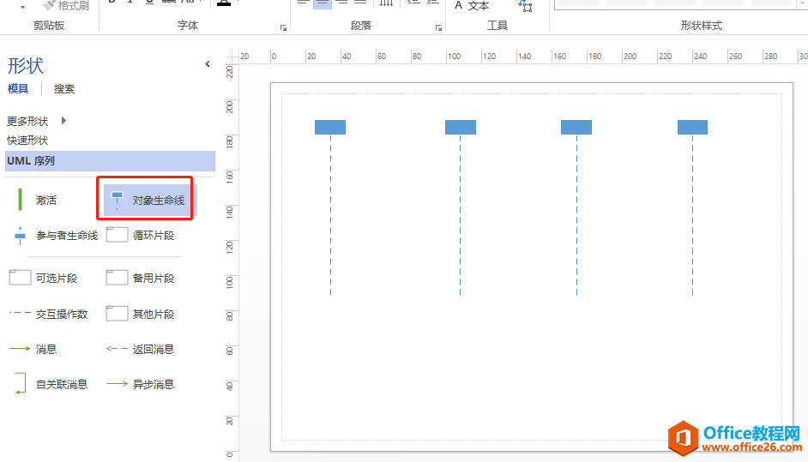Collapse the 形状 shapes panel arrow

click(x=208, y=64)
